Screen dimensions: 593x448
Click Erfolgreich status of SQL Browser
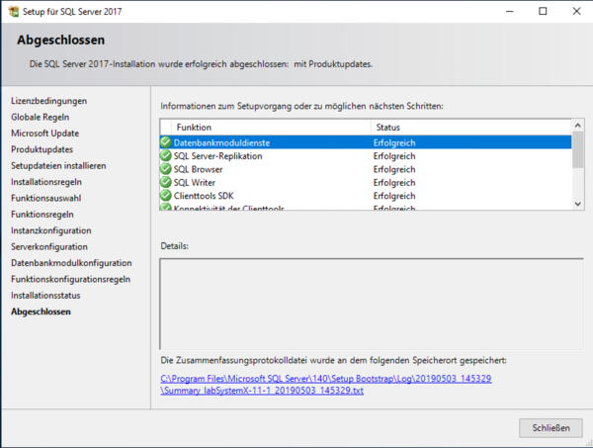tap(394, 169)
